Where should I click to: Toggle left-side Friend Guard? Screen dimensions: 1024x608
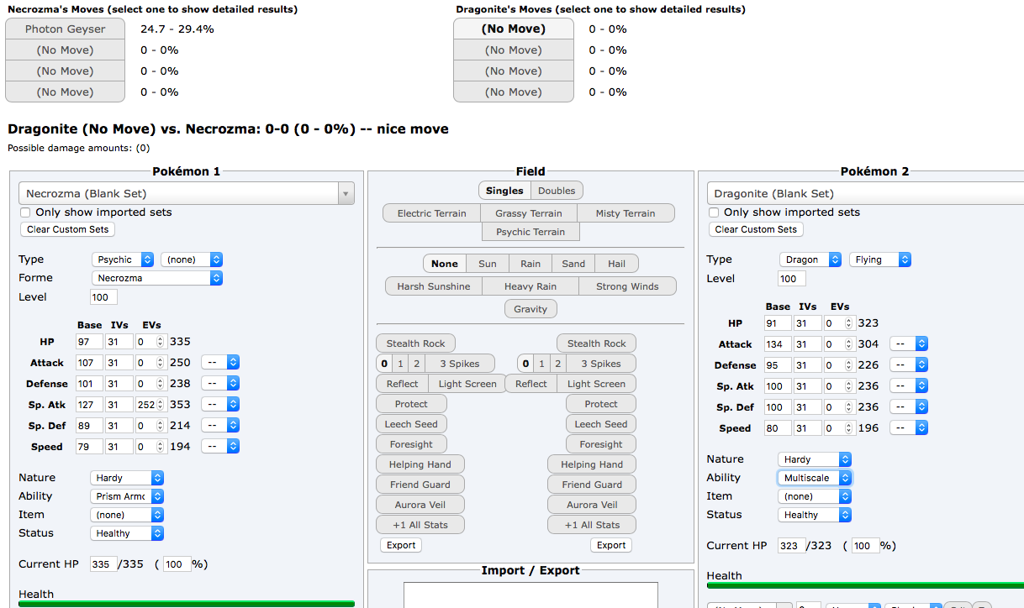pyautogui.click(x=420, y=485)
